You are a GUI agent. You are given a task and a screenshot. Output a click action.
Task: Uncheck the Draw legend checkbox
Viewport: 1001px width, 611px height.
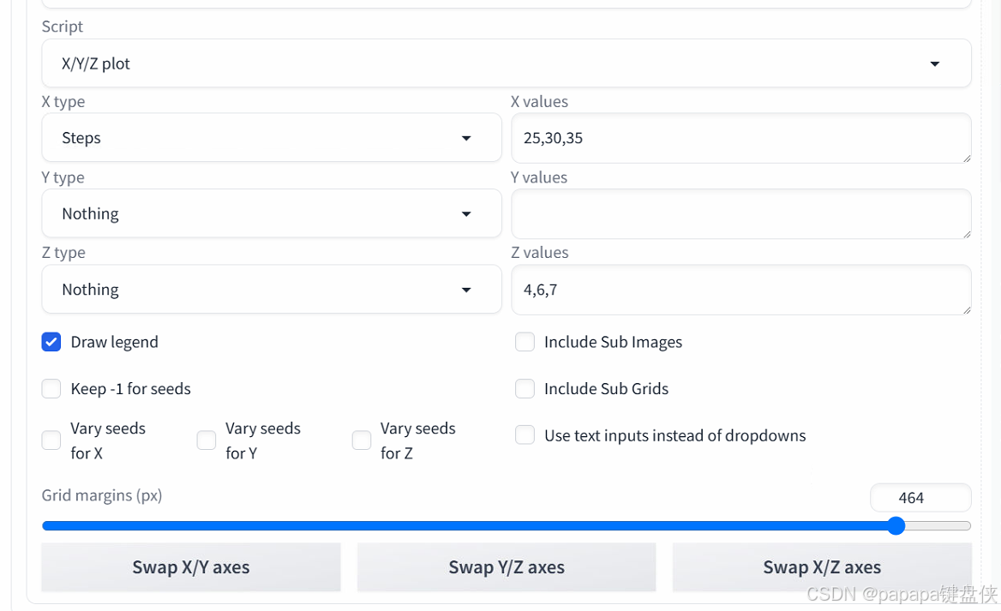tap(51, 342)
